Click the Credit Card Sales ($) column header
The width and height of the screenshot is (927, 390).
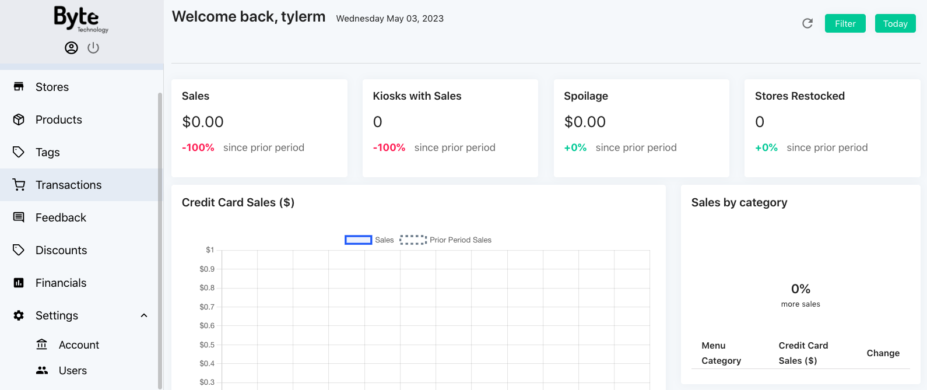[x=803, y=353]
